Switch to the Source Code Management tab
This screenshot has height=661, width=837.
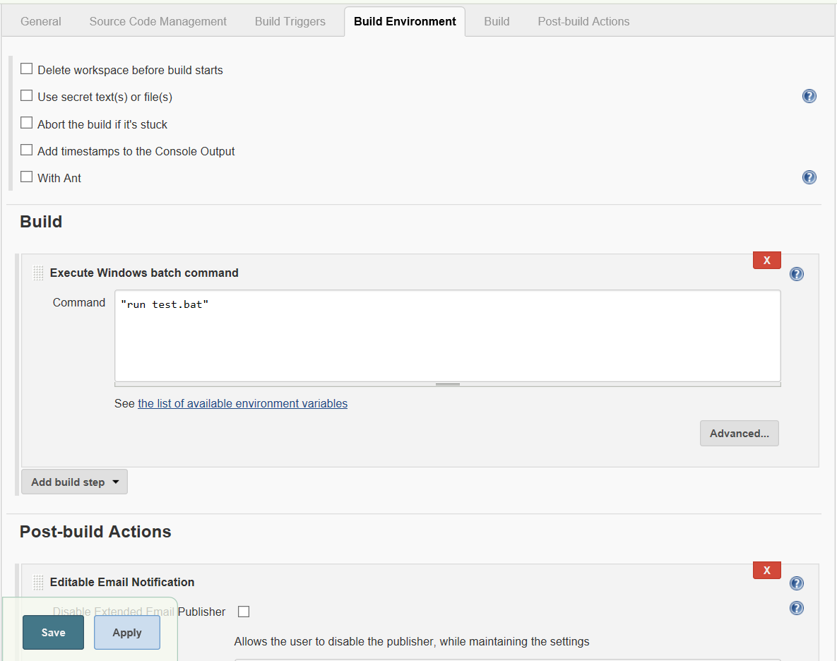(158, 21)
